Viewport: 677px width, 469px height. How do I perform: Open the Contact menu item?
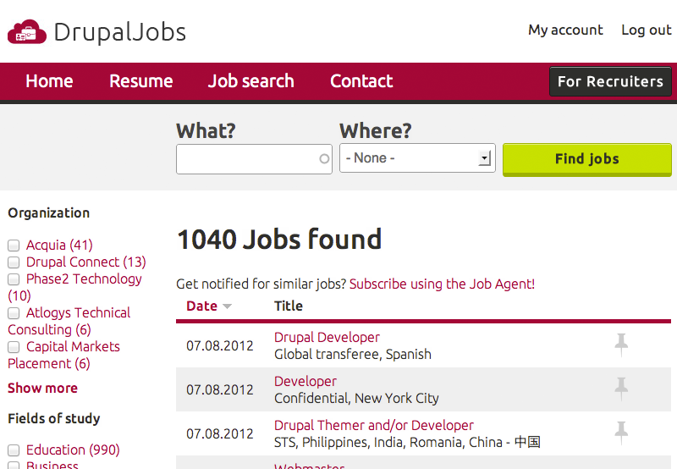pos(361,81)
